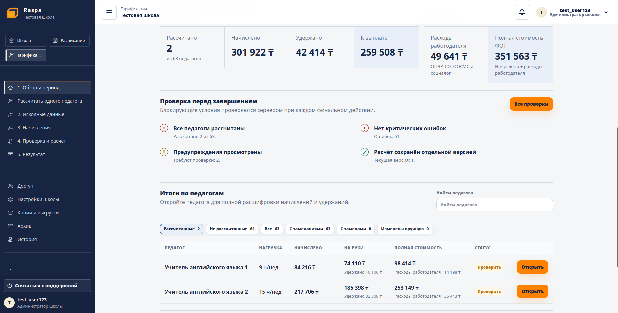The width and height of the screenshot is (618, 313).
Task: Select the Тарифика... section
Action: [26, 55]
